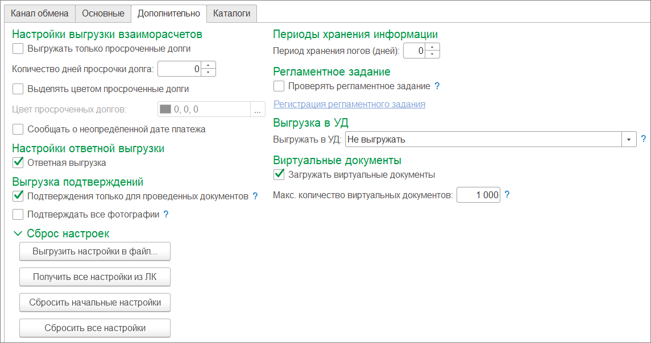Open help for Подтверждения только для проведенных документов
651x343 pixels.
(x=255, y=196)
